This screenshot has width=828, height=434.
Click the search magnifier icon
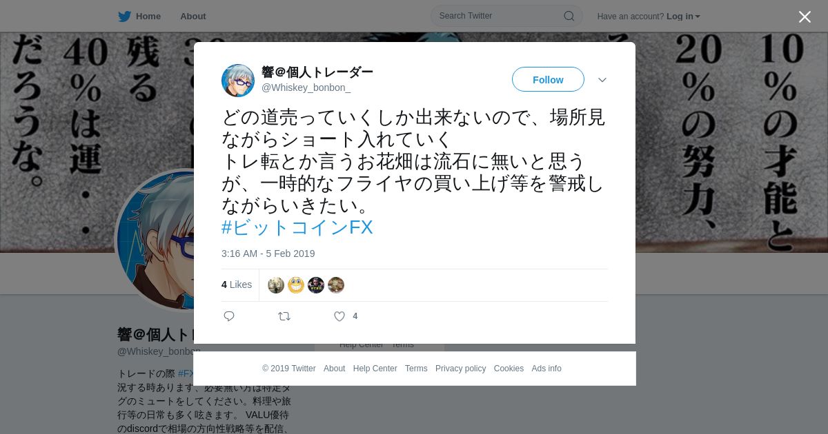(569, 16)
